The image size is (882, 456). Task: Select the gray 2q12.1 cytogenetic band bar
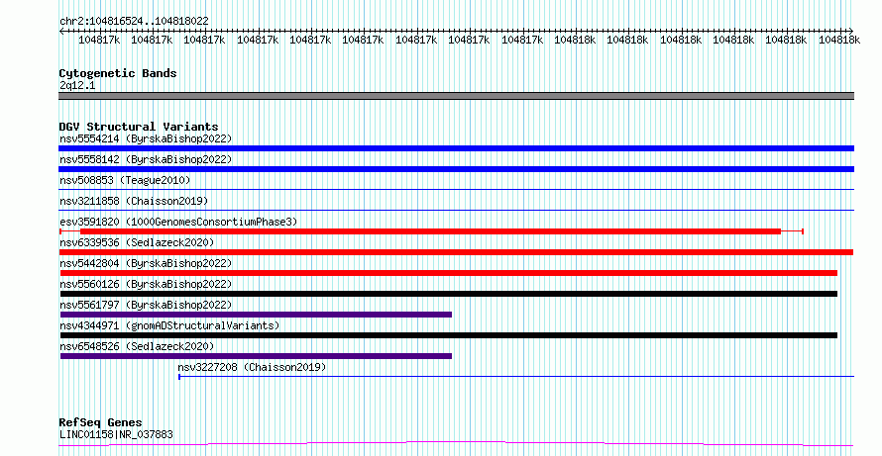pyautogui.click(x=456, y=96)
